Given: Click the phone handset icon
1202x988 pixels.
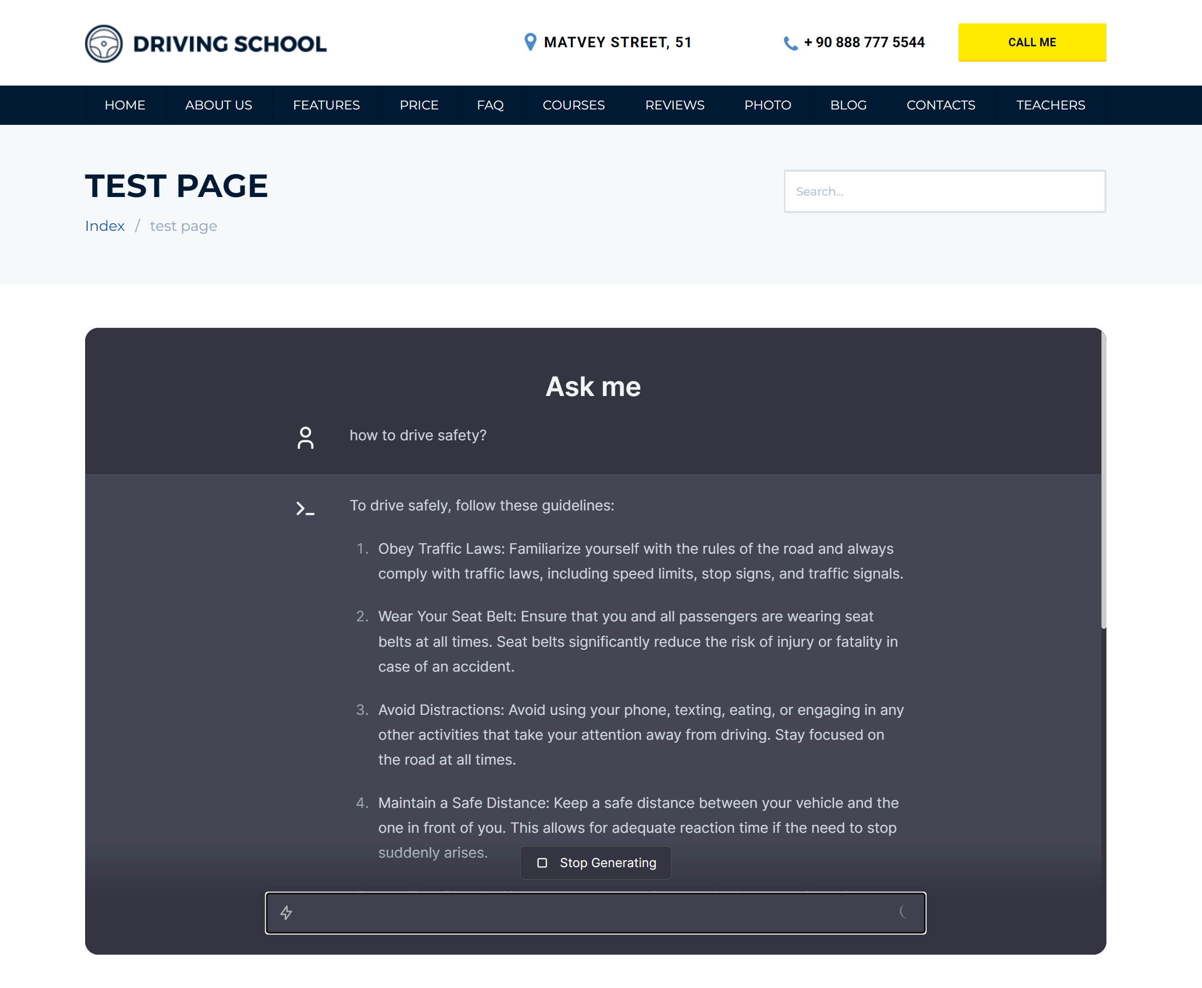Looking at the screenshot, I should point(790,43).
